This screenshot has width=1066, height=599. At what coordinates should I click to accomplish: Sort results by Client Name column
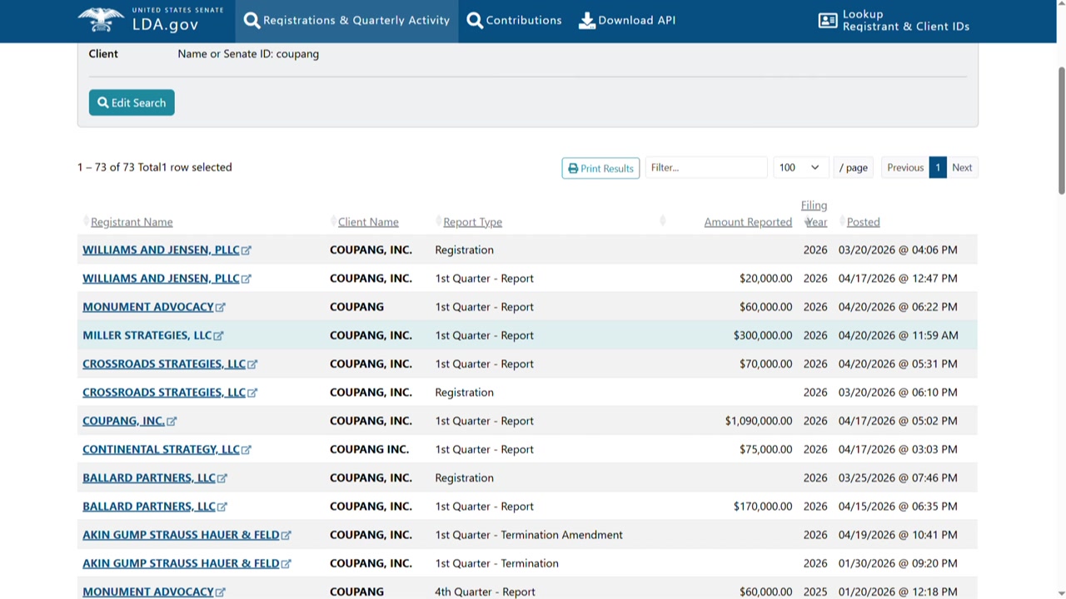pyautogui.click(x=368, y=222)
